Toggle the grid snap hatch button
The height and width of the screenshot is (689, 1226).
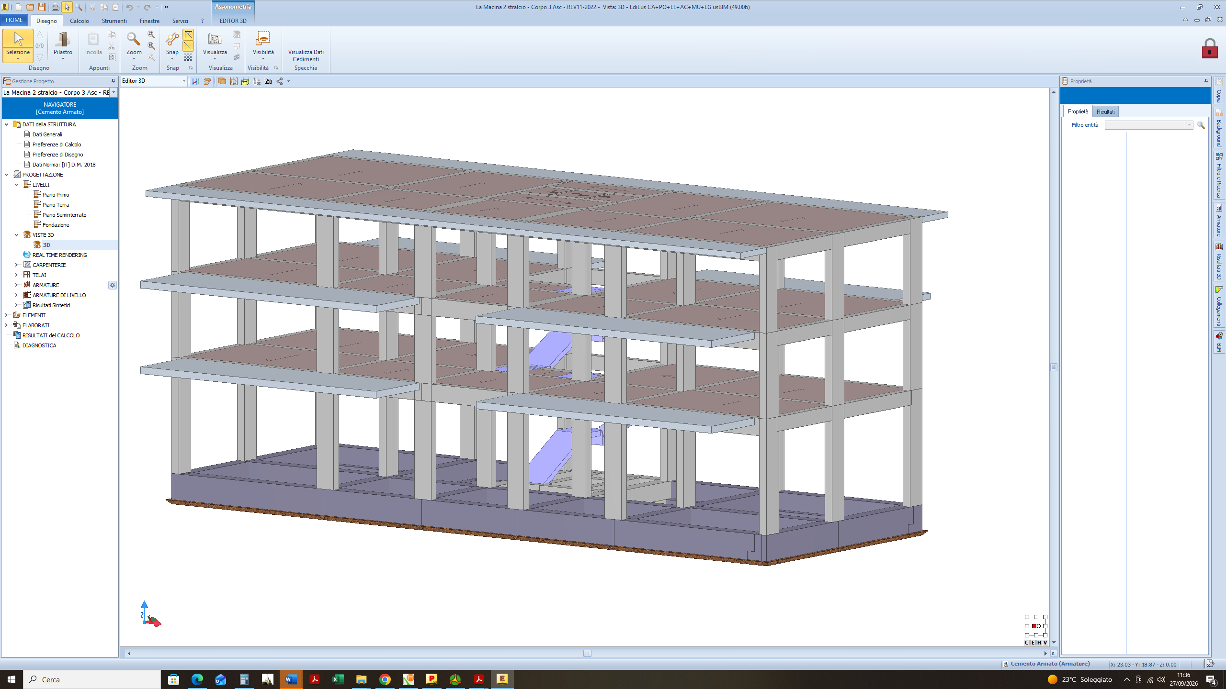[188, 57]
